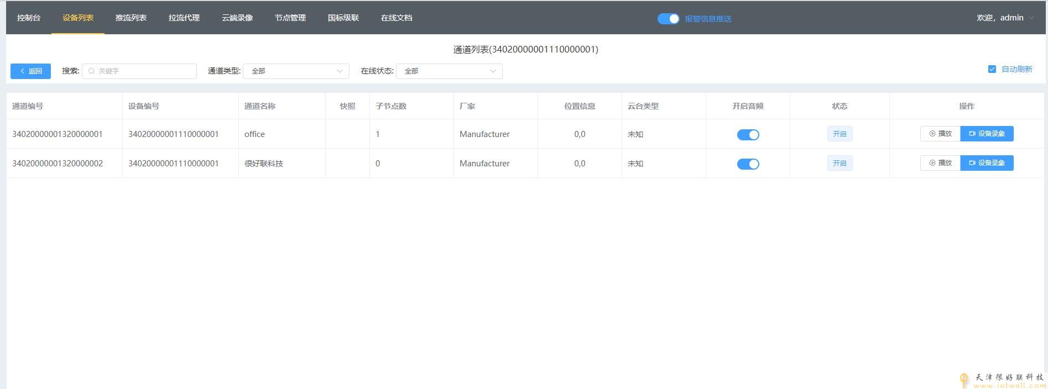
Task: Click 开启 status tag in office row
Action: pyautogui.click(x=840, y=134)
